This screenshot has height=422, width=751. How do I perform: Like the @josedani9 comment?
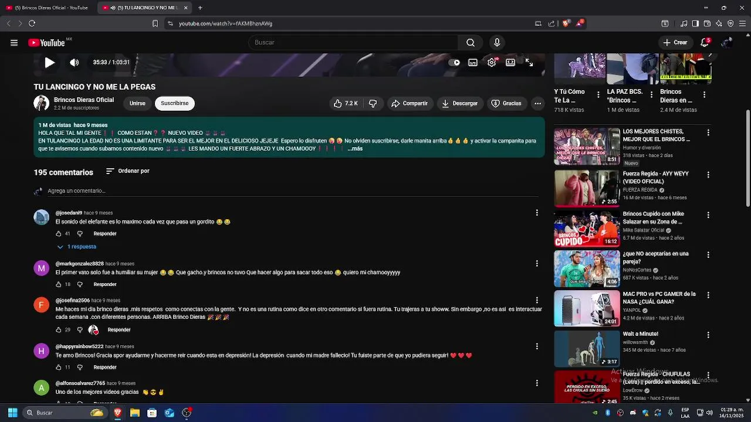[x=59, y=234]
